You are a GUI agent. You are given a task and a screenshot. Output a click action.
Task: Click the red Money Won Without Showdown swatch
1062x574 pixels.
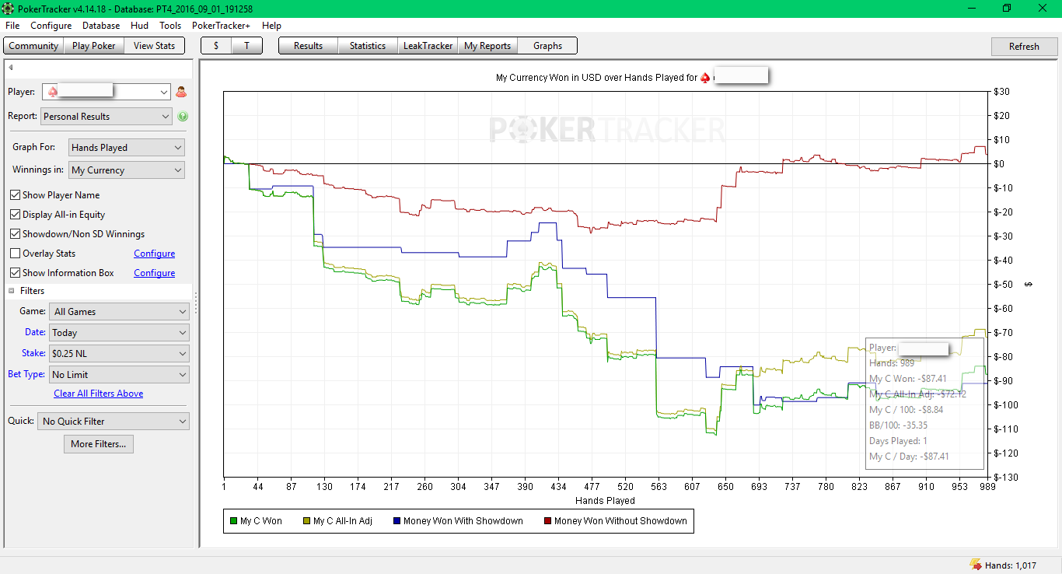[x=547, y=521]
